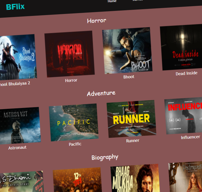
Task: Click the 'Horror' caption under red poster
Action: [x=71, y=80]
